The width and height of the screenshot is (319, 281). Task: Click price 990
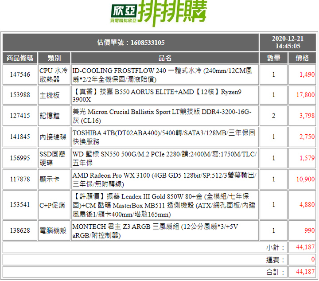pos(309,230)
